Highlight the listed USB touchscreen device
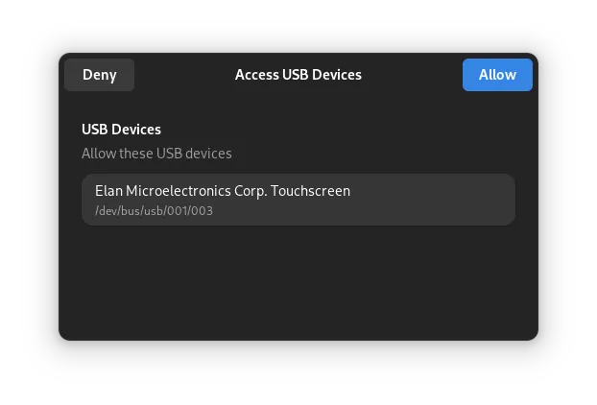597x405 pixels. 298,200
